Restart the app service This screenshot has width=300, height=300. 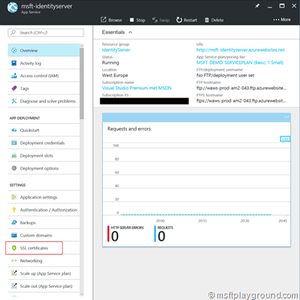(x=187, y=20)
